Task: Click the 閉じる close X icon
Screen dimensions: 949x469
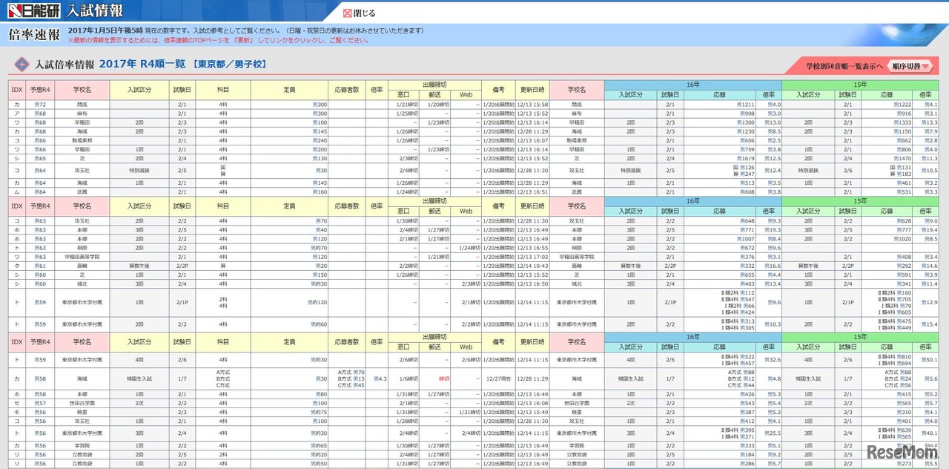Action: [x=348, y=13]
